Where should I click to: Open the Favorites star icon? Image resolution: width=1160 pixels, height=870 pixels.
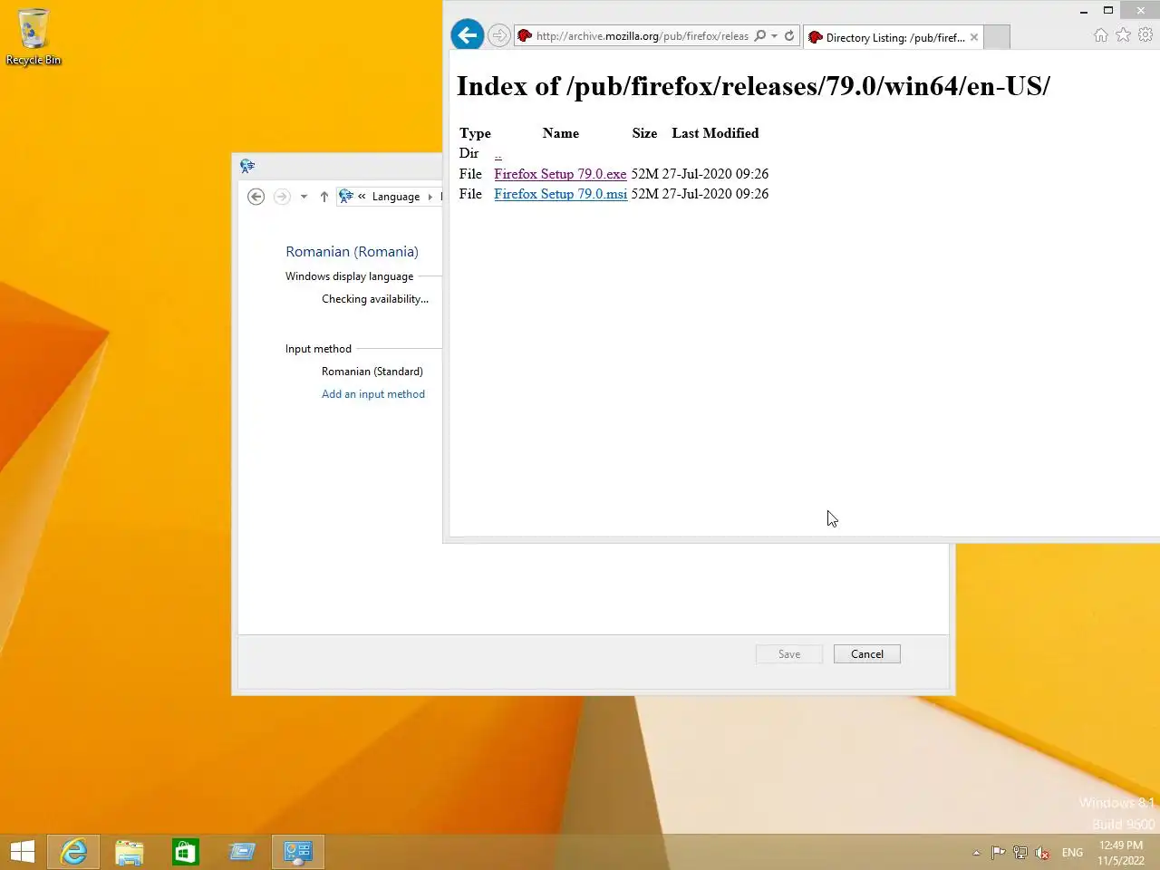1123,34
